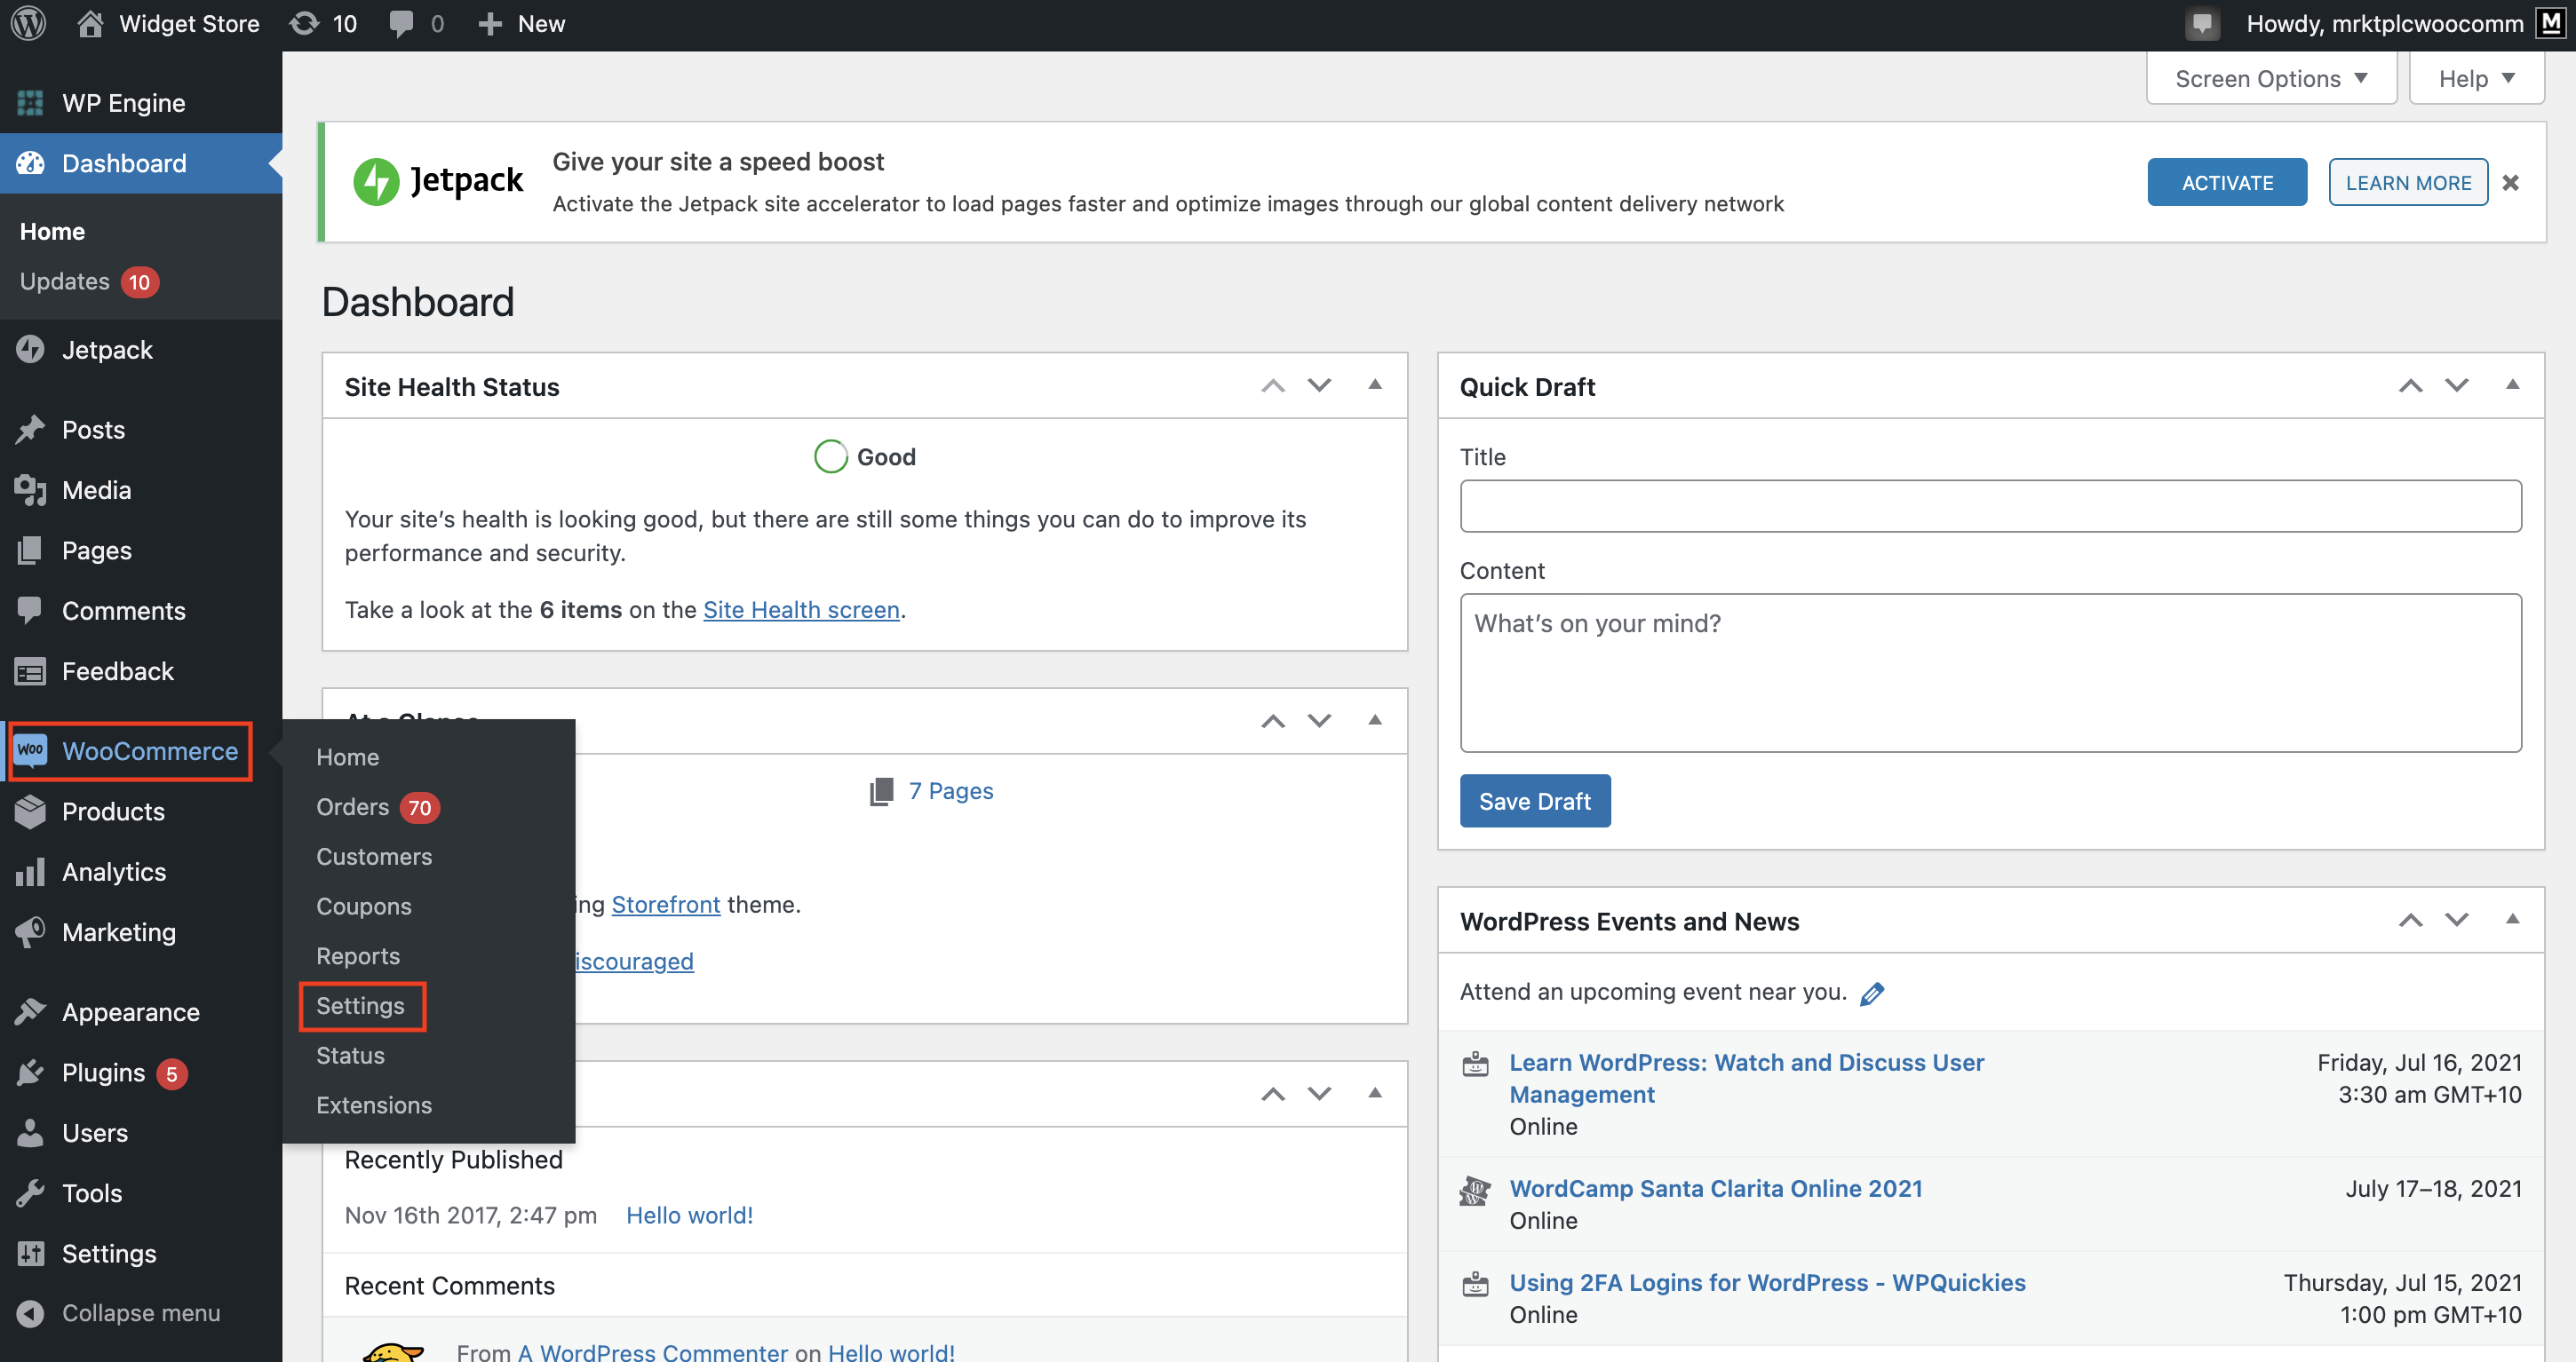Viewport: 2576px width, 1362px height.
Task: Click the Woo logo icon in sidebar
Action: (x=30, y=750)
